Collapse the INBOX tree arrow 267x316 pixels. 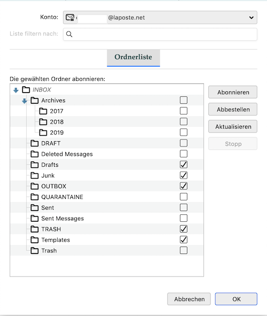coord(16,90)
